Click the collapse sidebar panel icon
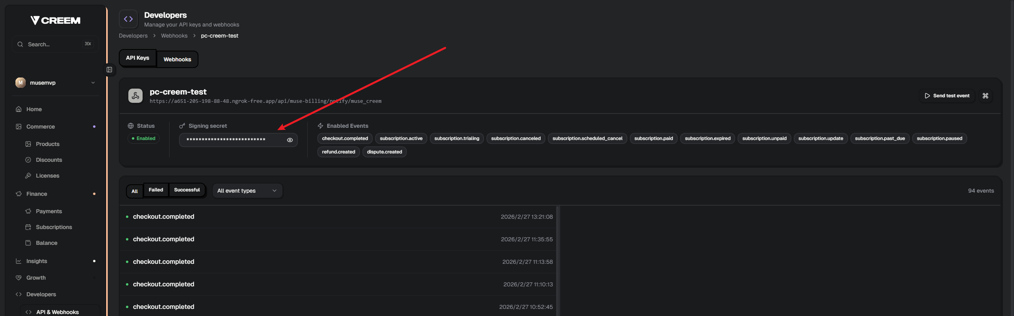 tap(109, 70)
